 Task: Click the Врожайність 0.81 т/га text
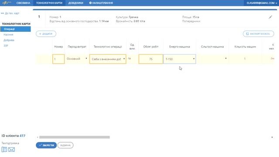pos(130,21)
